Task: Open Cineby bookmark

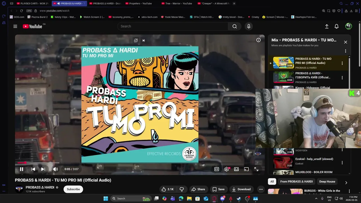Action: 253,17
